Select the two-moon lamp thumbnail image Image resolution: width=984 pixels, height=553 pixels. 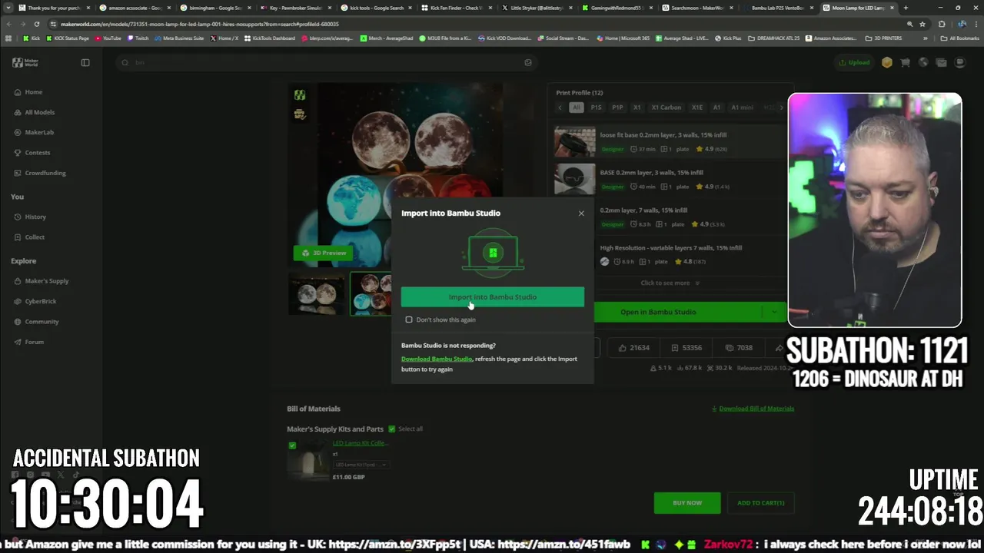pos(317,293)
